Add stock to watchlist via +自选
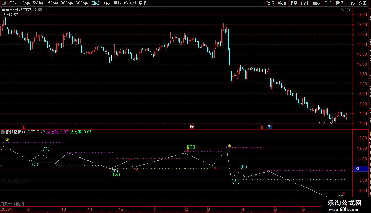Viewport: 371px width, 213px height. [351, 3]
